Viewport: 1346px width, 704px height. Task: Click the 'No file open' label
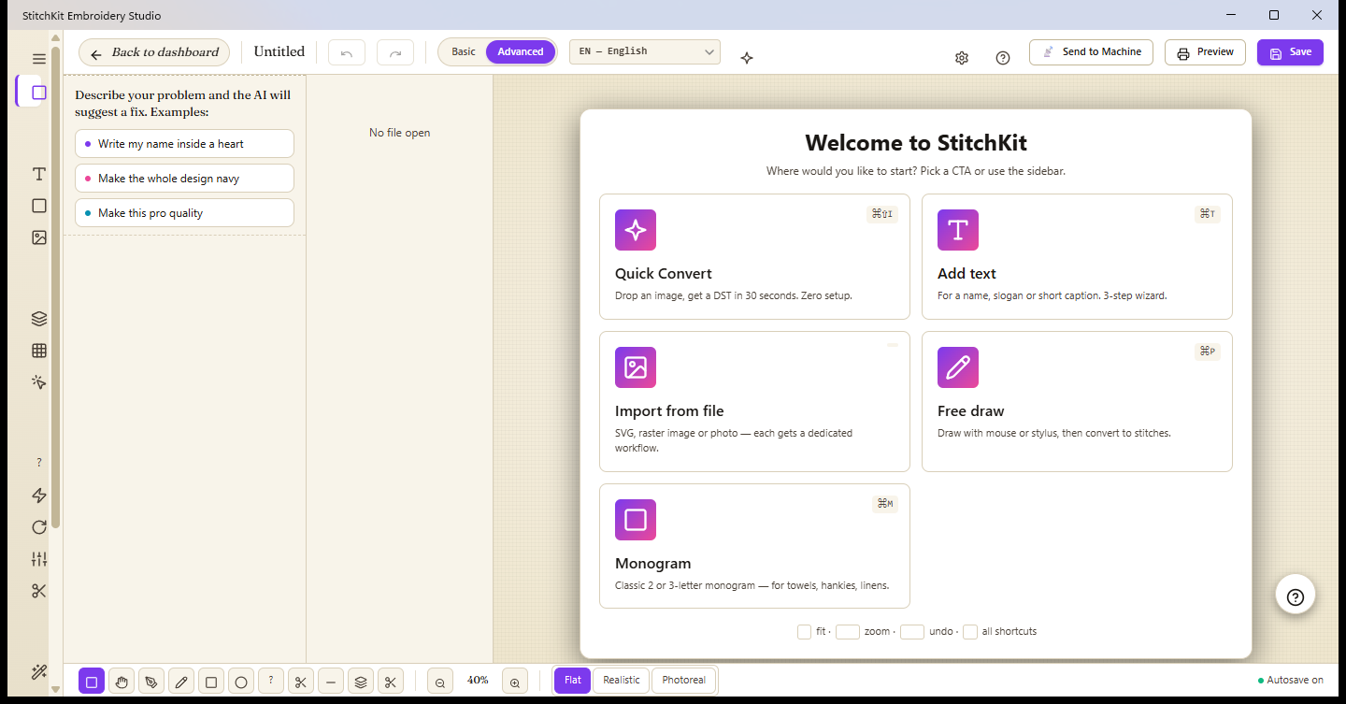[x=399, y=133]
